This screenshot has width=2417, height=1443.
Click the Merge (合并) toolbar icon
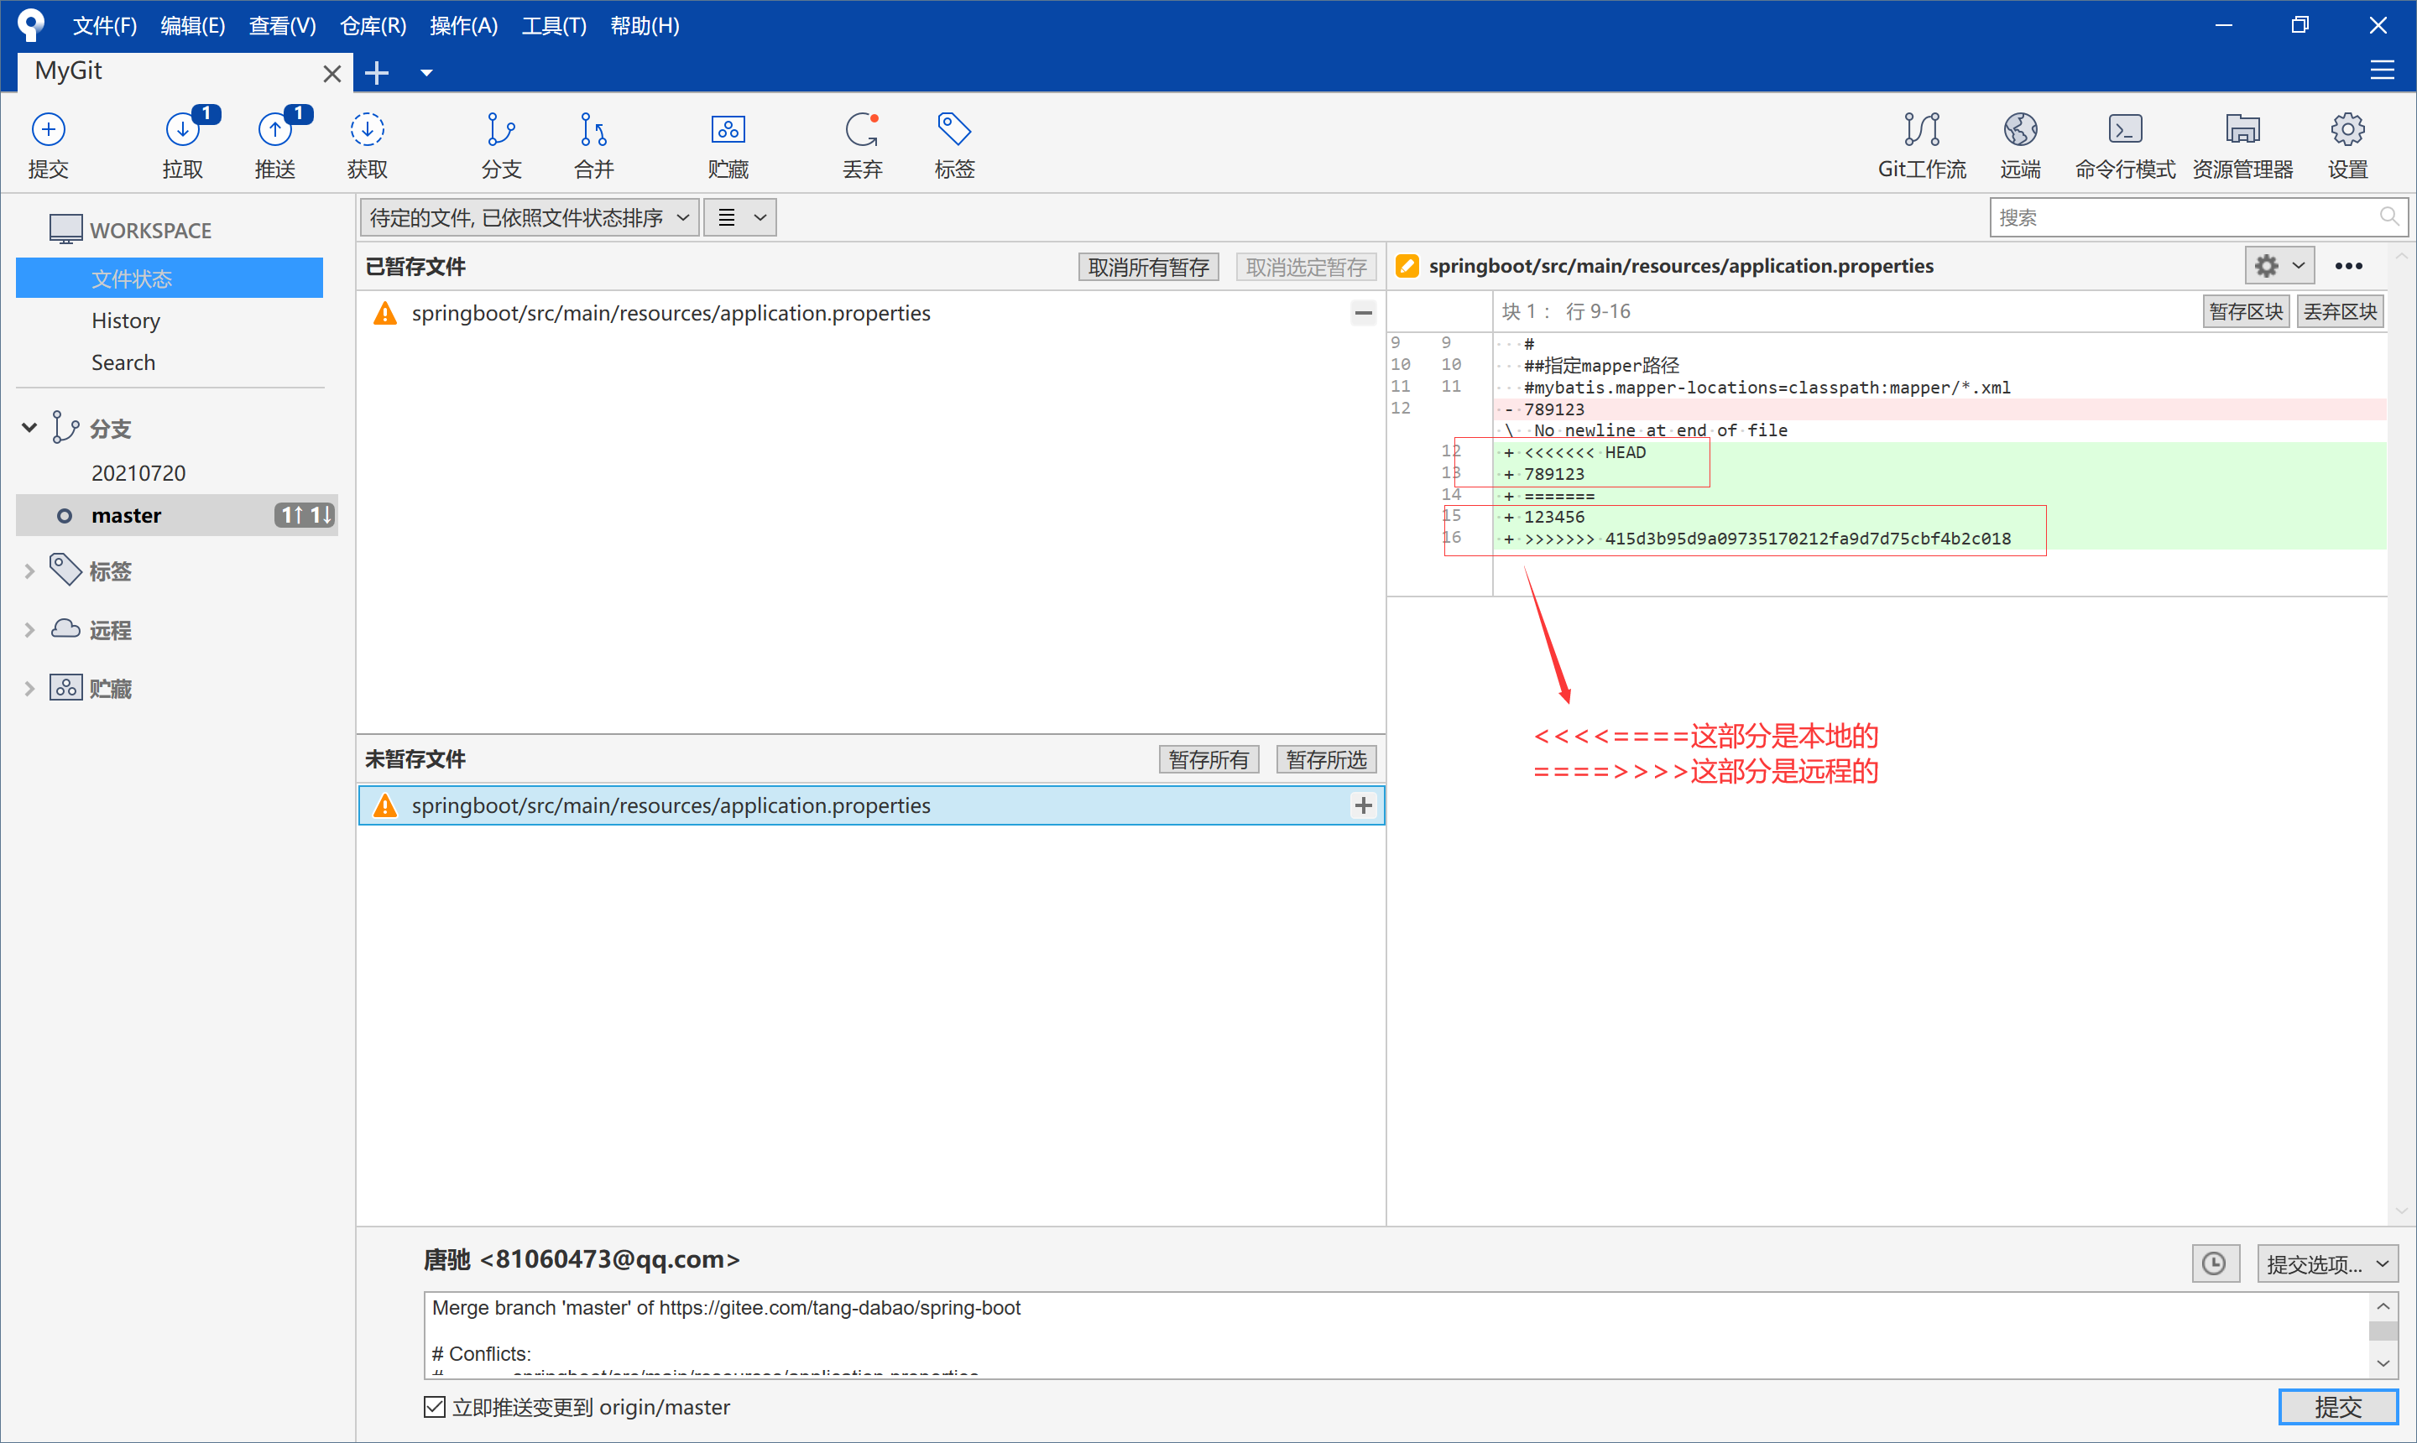(x=593, y=130)
